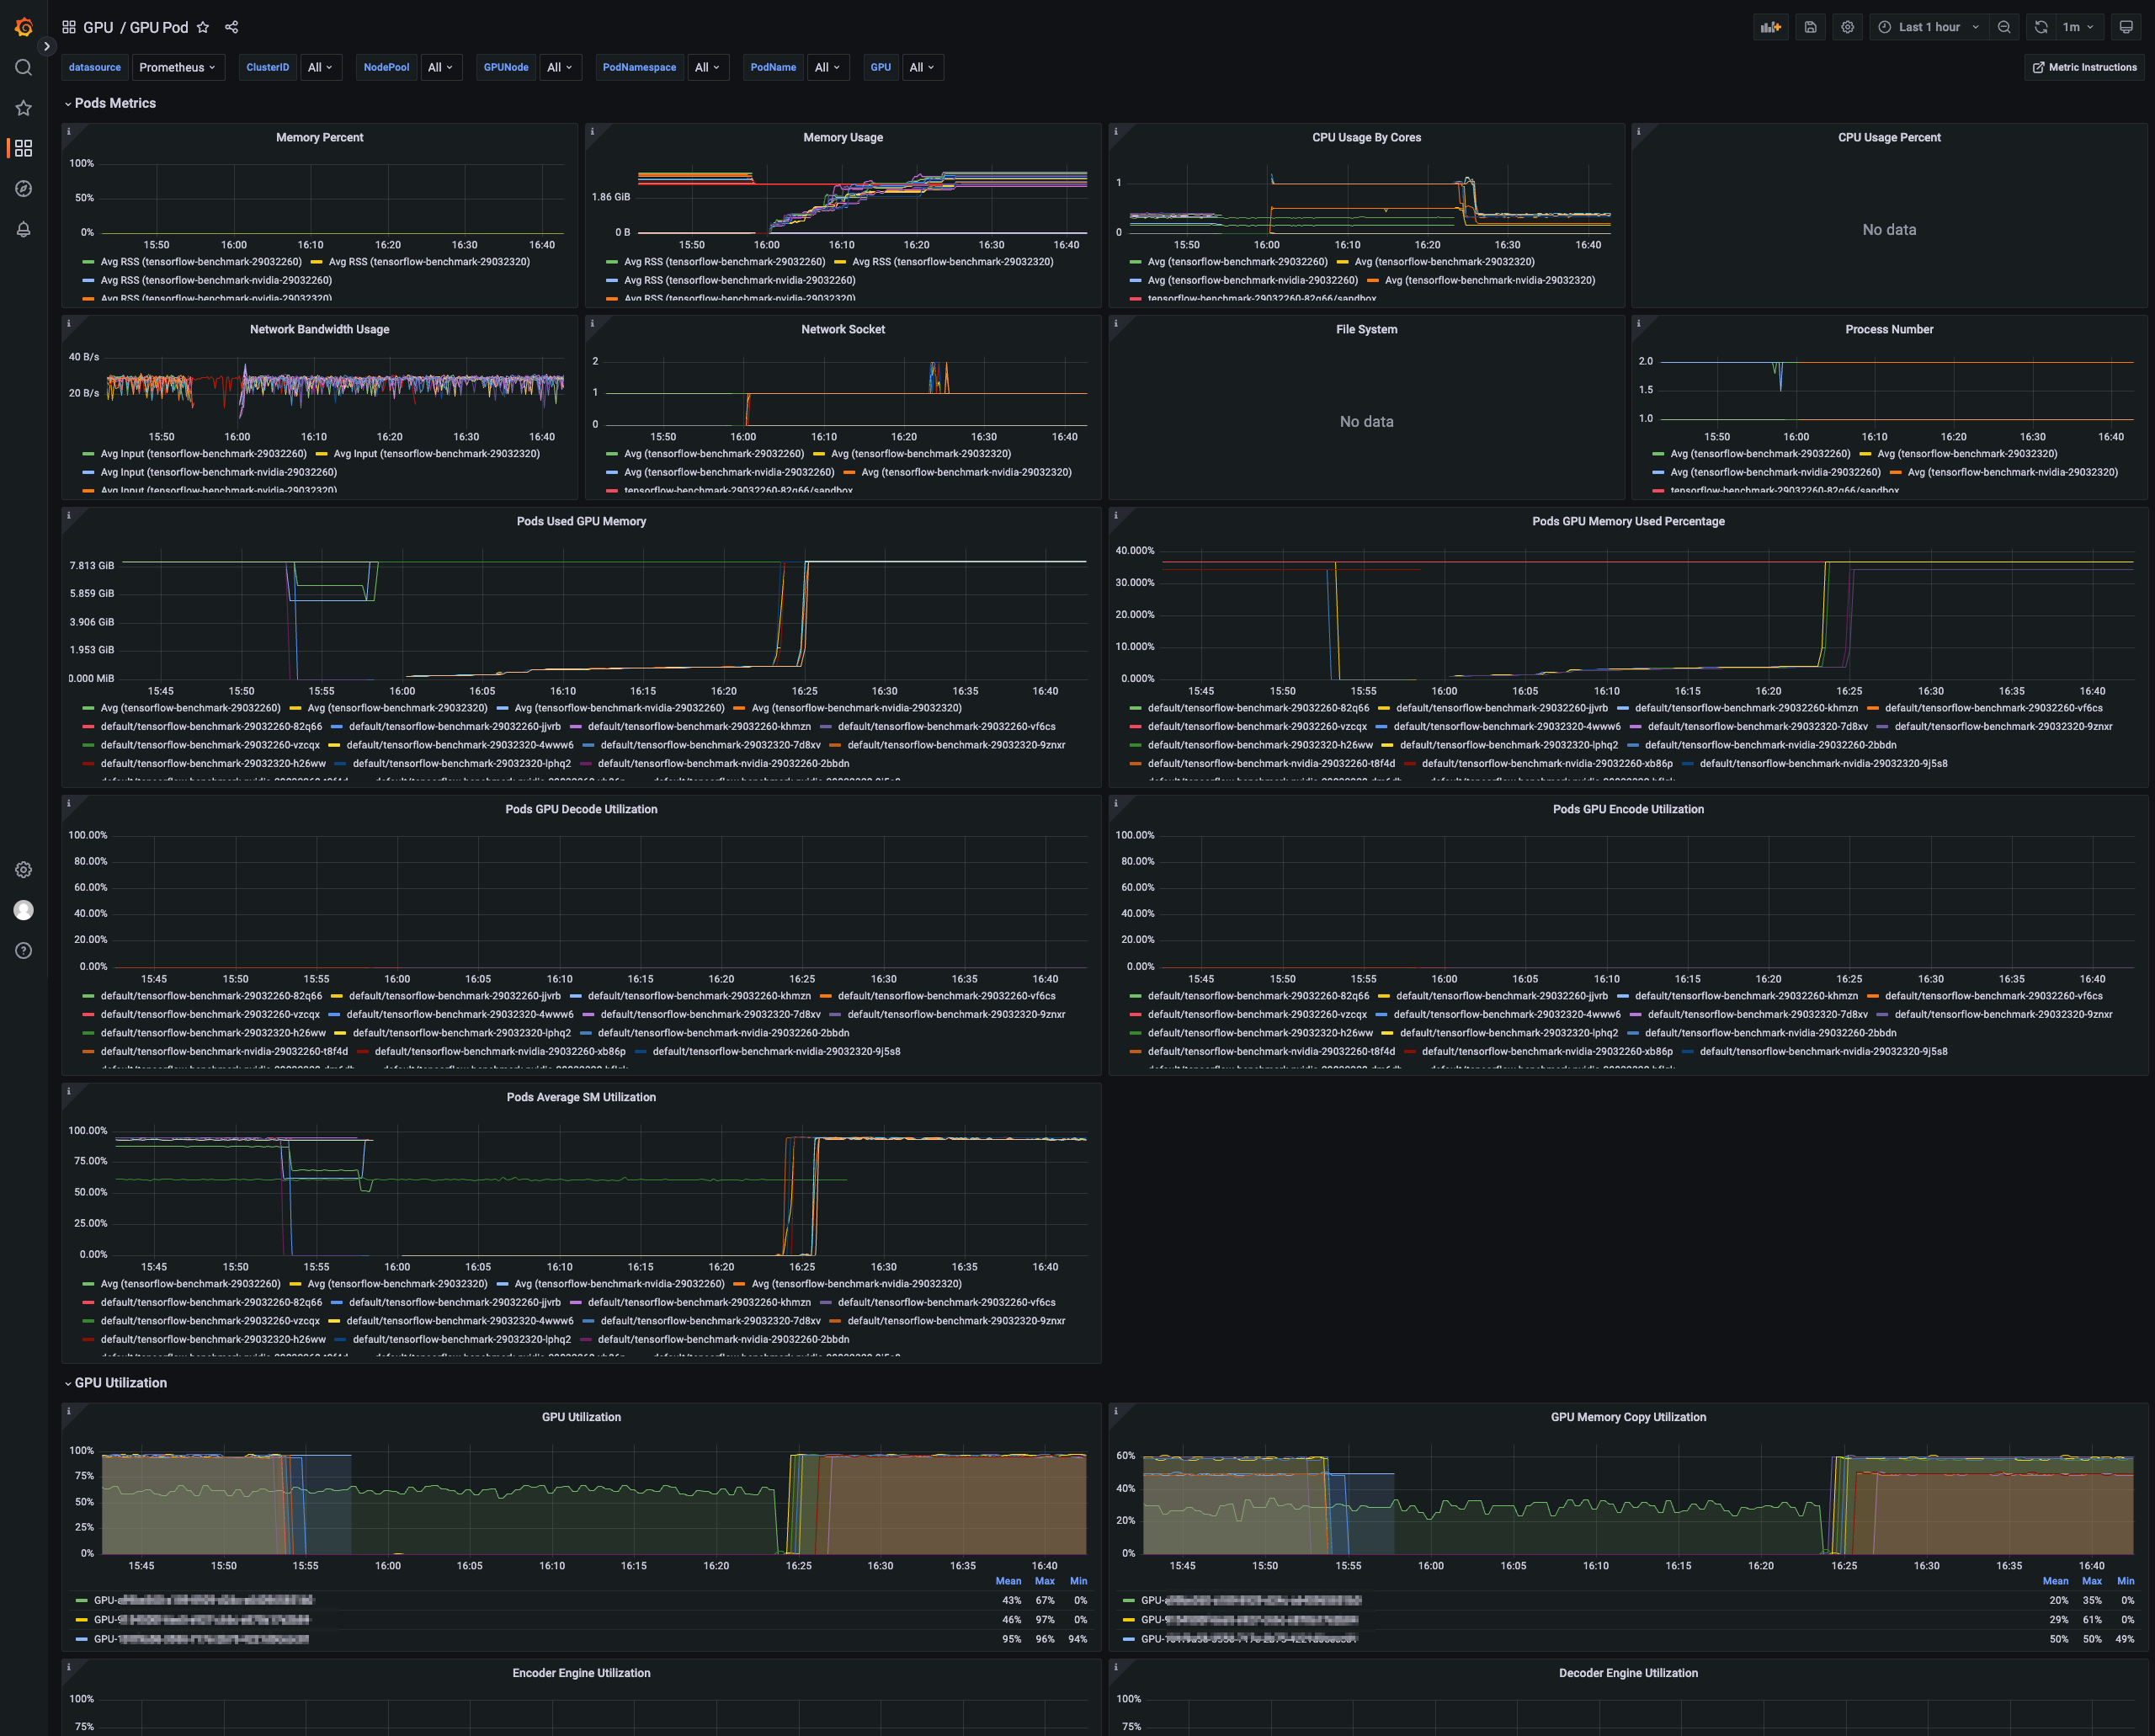Viewport: 2155px width, 1736px height.
Task: Open the Grafana home logo
Action: click(24, 27)
